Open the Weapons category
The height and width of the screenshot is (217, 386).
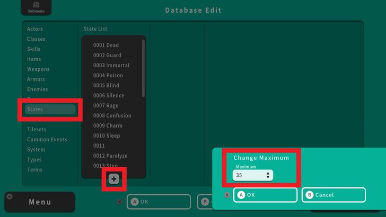38,69
